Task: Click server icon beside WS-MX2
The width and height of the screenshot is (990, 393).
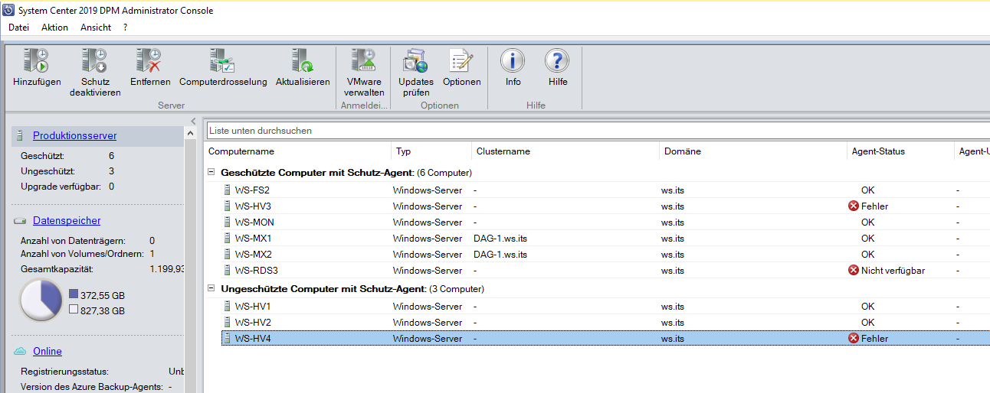Action: [227, 255]
